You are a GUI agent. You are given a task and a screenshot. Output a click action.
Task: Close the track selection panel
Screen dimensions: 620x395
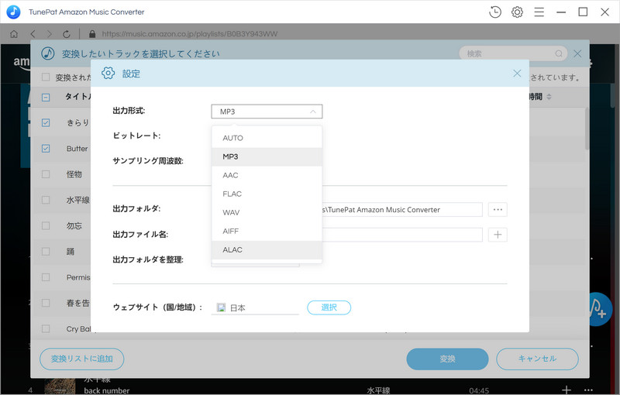(577, 53)
